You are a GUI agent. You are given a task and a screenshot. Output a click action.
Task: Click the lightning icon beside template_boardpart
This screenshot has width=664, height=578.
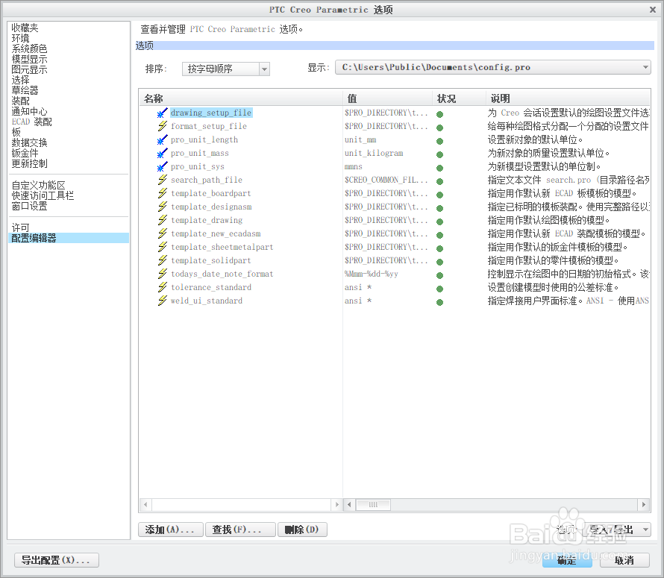click(162, 193)
